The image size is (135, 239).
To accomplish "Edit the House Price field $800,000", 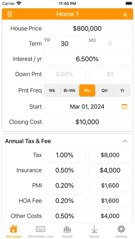I will (x=87, y=29).
